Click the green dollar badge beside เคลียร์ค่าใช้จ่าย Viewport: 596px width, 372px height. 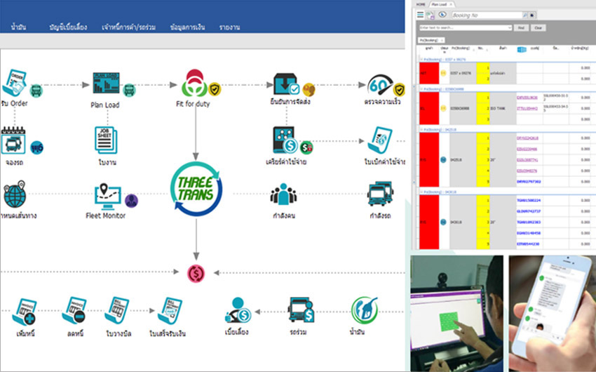point(306,147)
